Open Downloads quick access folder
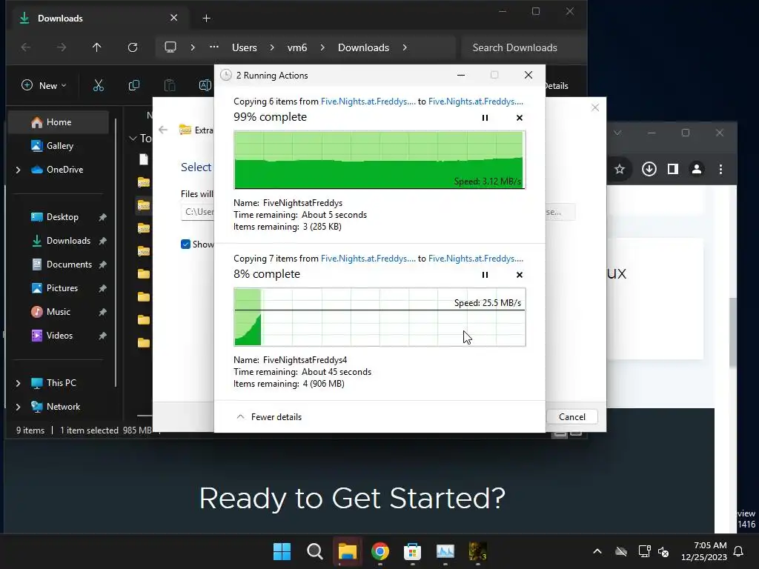This screenshot has width=759, height=569. tap(67, 241)
